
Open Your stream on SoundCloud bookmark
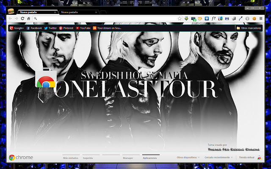pyautogui.click(x=107, y=28)
